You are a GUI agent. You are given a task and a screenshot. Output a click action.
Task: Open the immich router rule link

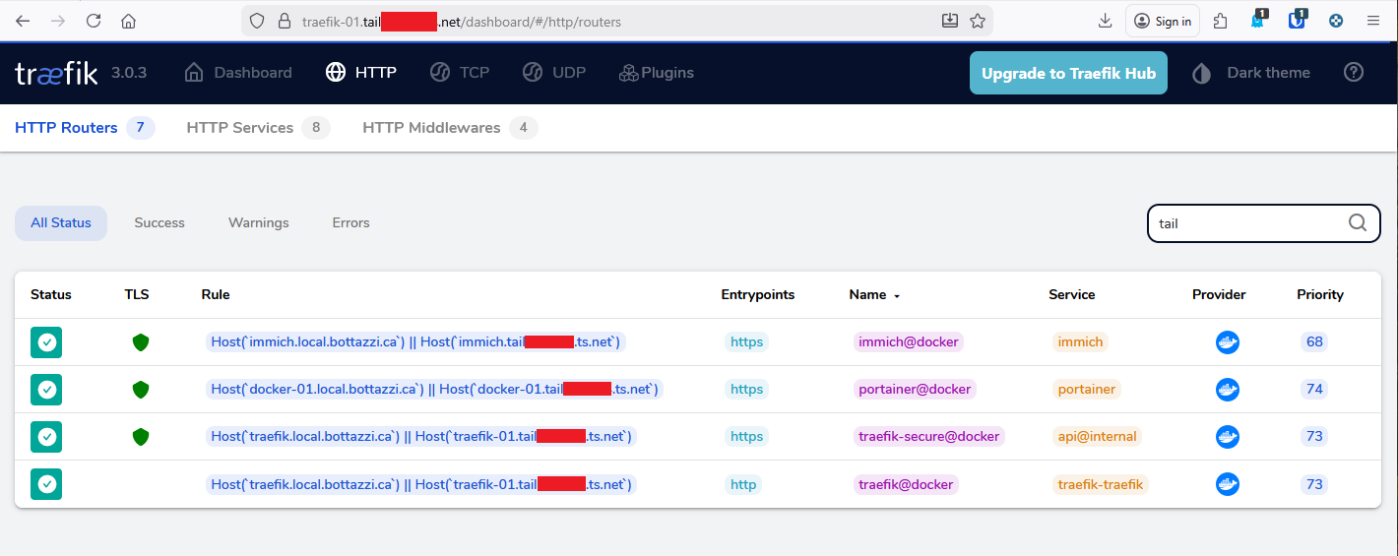click(417, 342)
